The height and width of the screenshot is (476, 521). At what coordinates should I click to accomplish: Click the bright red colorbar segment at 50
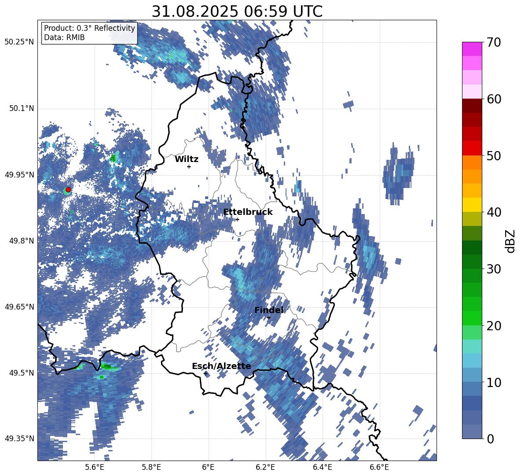point(472,148)
